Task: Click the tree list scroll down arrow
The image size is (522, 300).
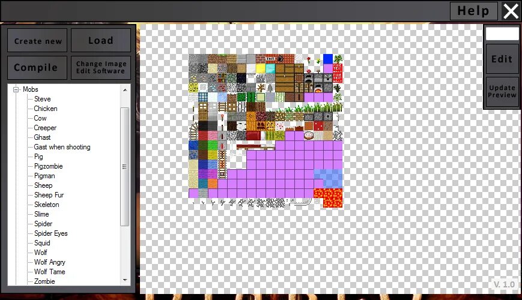Action: click(125, 280)
